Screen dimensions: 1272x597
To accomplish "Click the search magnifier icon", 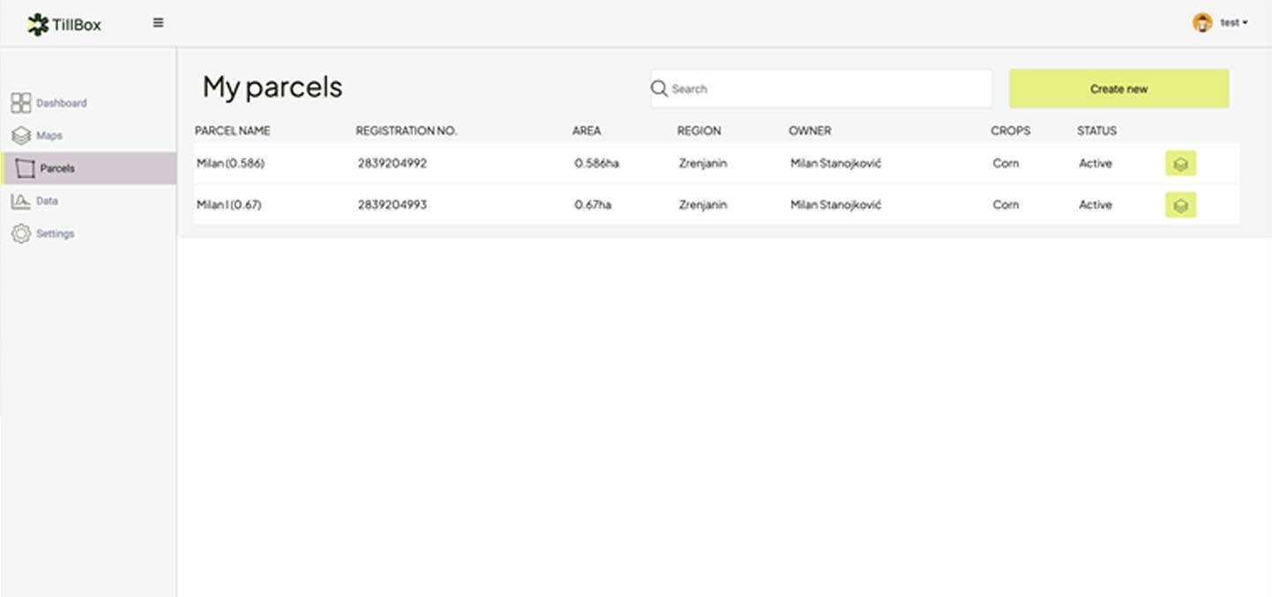I will [x=659, y=88].
